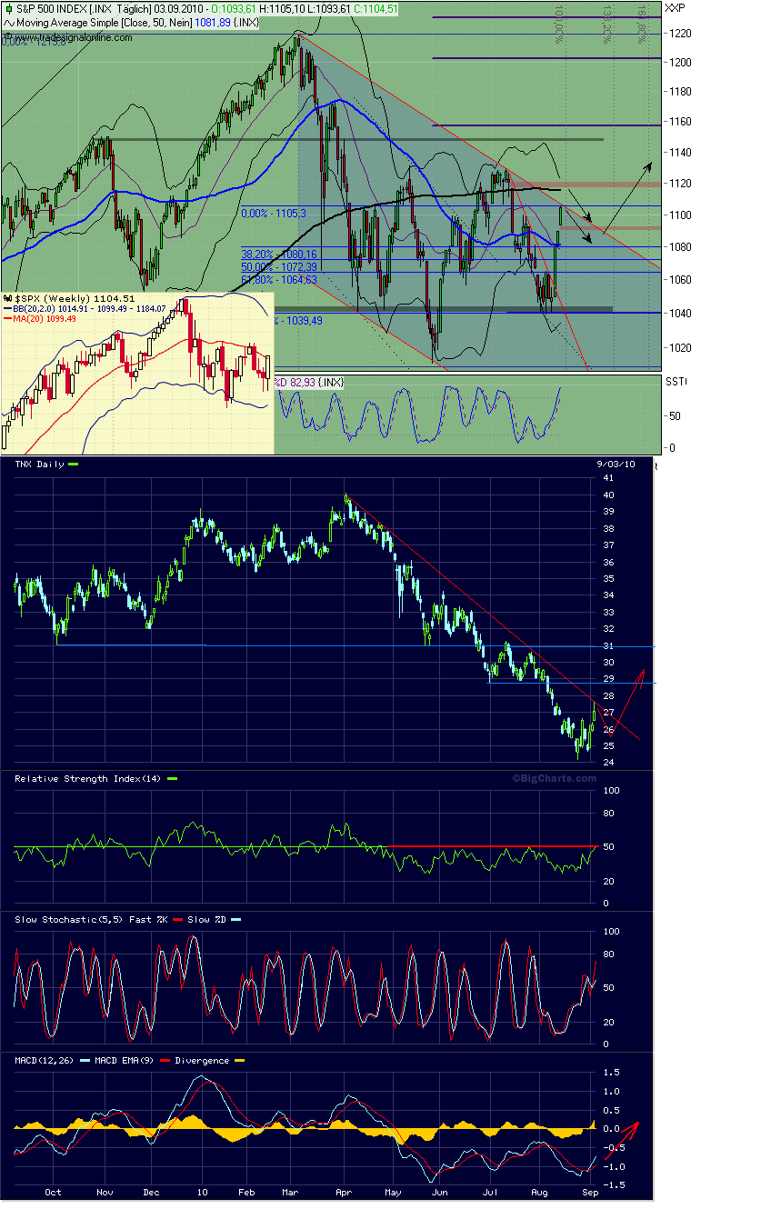
Task: Click the '%D 82,93 (.INX)' stochastic label
Action: coord(310,384)
